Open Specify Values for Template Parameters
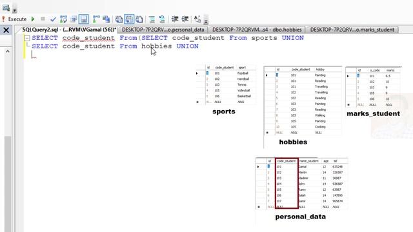The height and width of the screenshot is (232, 413). [197, 19]
